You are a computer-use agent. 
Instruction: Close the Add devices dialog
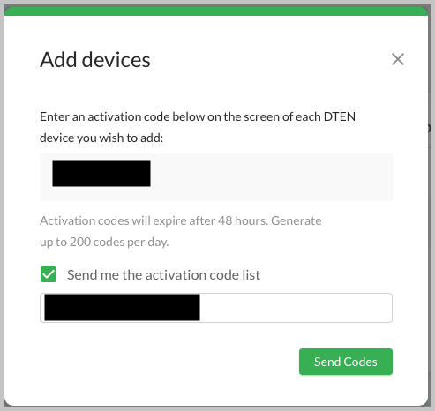[398, 59]
